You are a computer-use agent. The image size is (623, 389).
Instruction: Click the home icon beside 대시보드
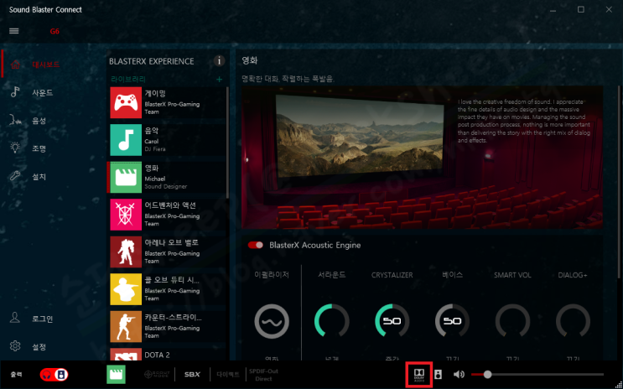tap(15, 65)
